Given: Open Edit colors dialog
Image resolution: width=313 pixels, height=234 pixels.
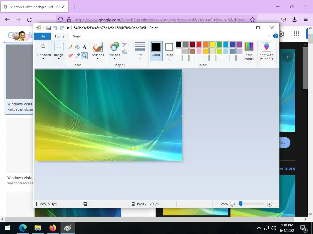Looking at the screenshot, I should point(249,51).
